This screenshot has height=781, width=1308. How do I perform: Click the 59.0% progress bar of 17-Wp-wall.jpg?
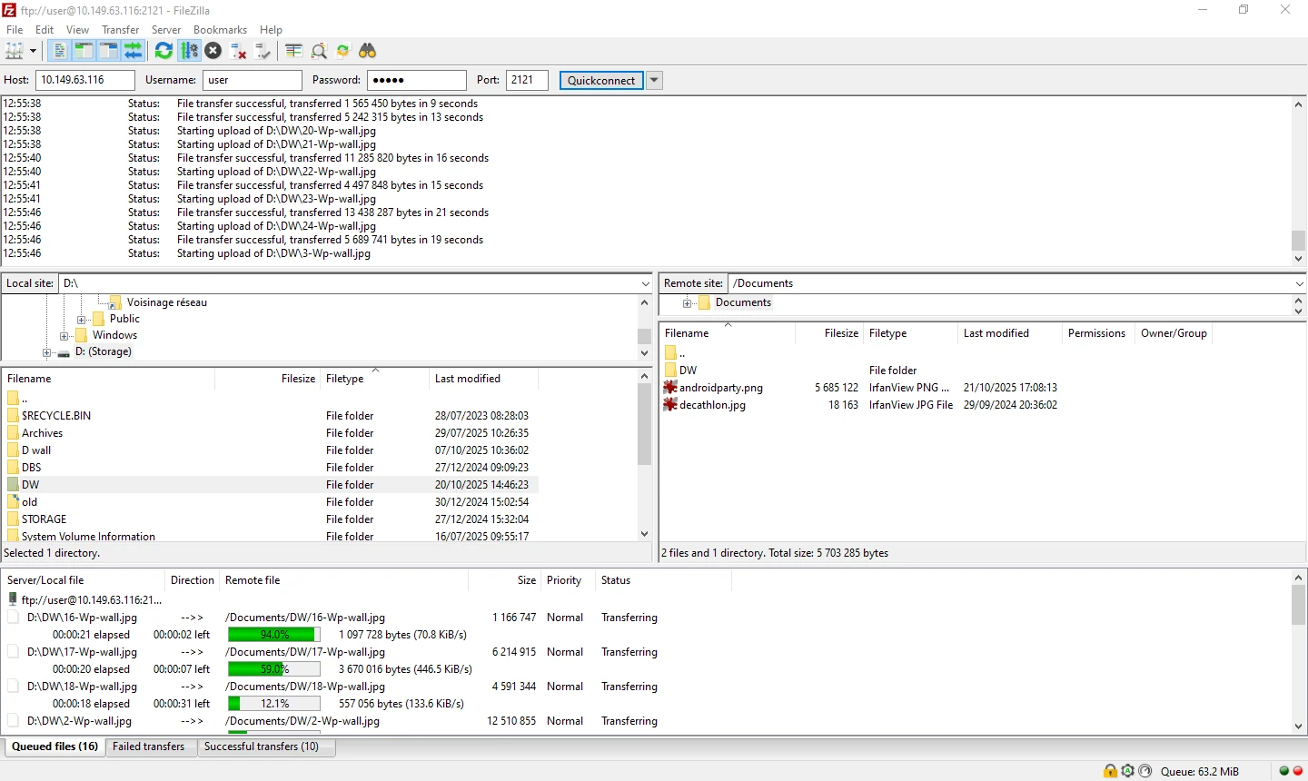(x=274, y=669)
